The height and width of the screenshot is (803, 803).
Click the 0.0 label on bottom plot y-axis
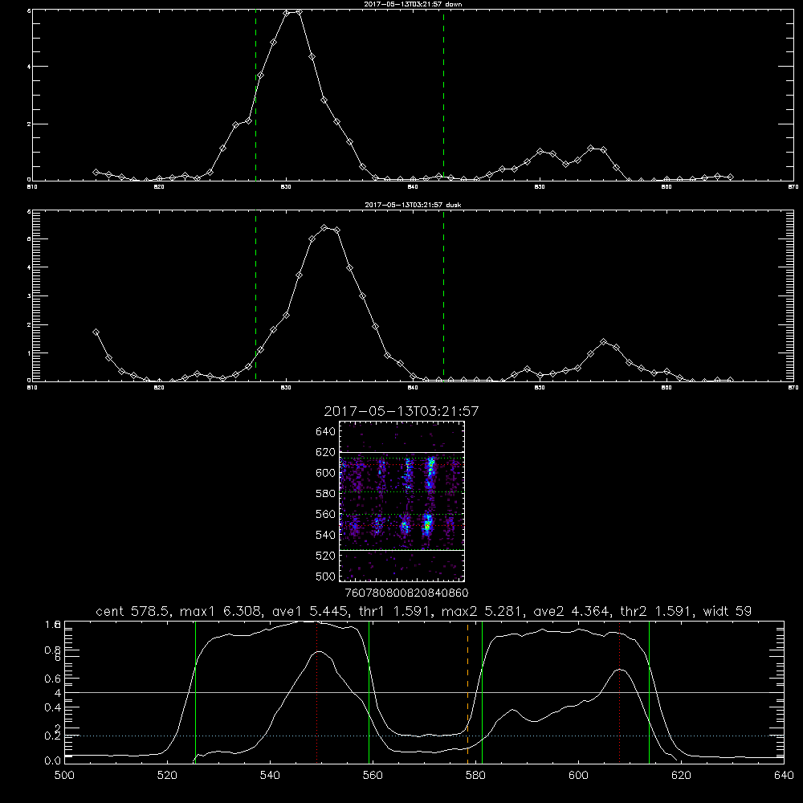[x=53, y=761]
